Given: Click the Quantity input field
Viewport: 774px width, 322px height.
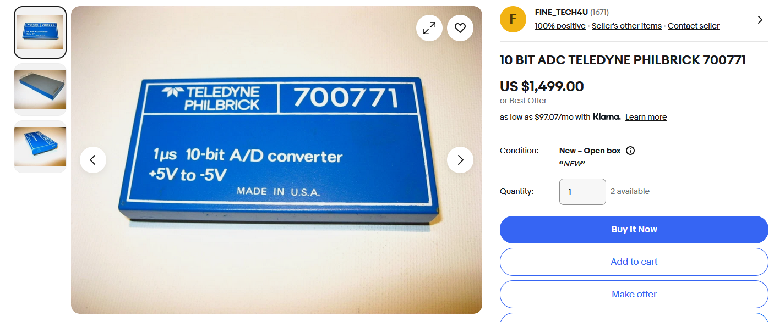Looking at the screenshot, I should 582,192.
